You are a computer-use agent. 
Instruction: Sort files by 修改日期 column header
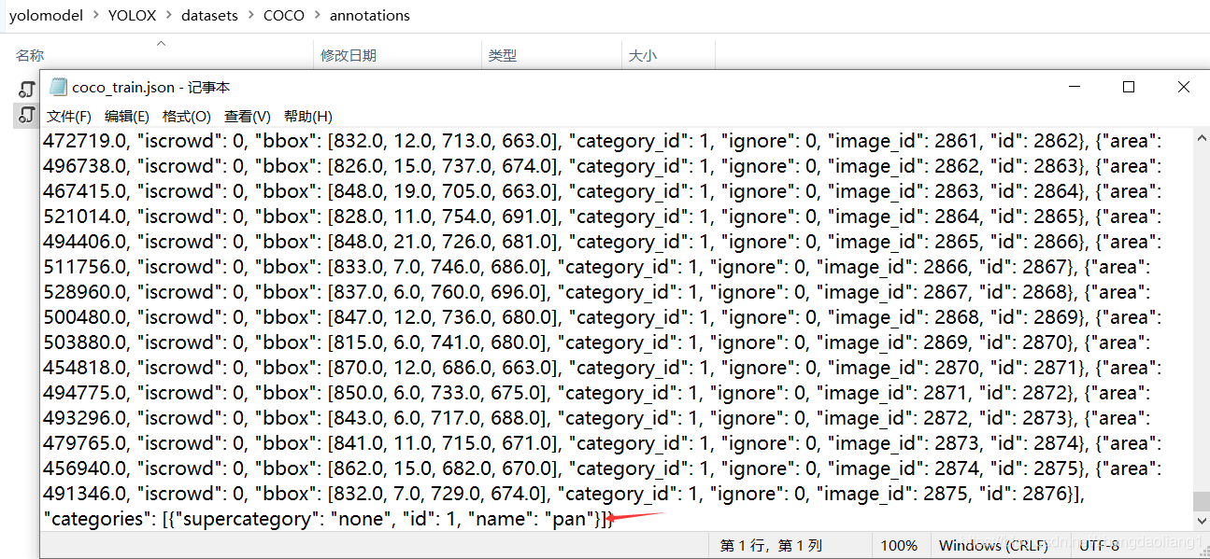[x=349, y=56]
